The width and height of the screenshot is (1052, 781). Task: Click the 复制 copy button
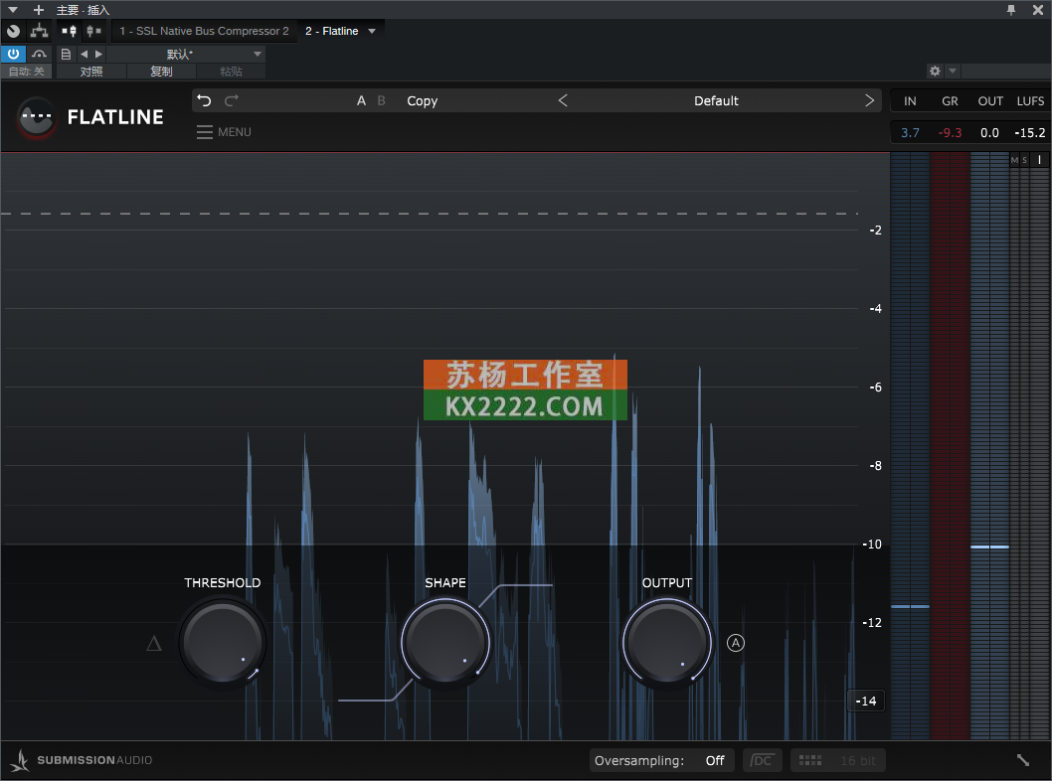pyautogui.click(x=161, y=72)
